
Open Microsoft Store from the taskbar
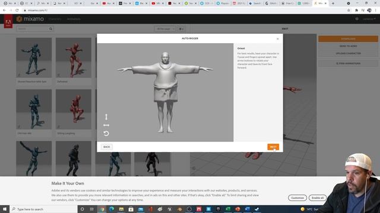(131, 209)
